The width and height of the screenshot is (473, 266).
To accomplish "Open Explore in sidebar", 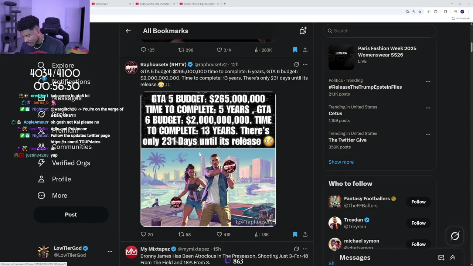I will (56, 65).
